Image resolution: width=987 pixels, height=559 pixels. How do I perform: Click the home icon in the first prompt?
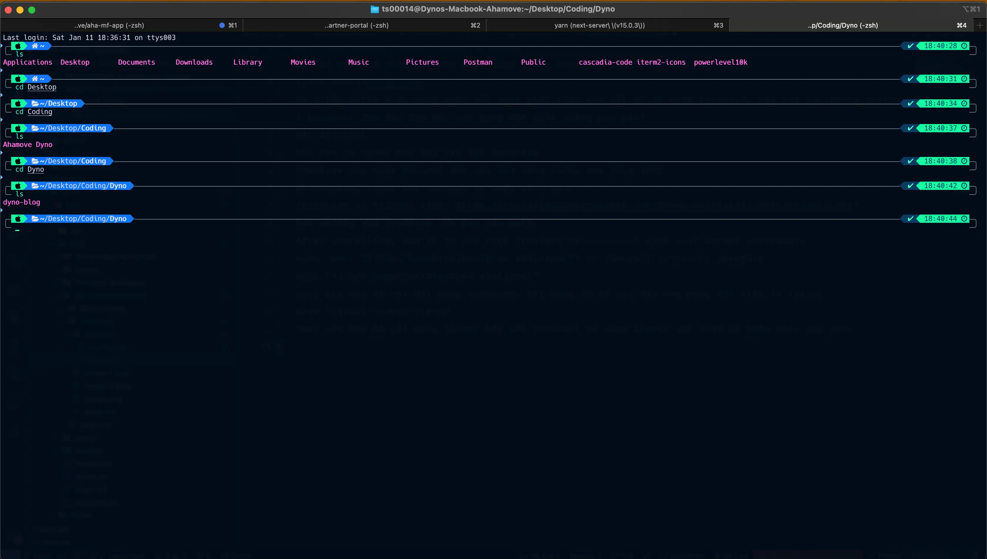35,46
